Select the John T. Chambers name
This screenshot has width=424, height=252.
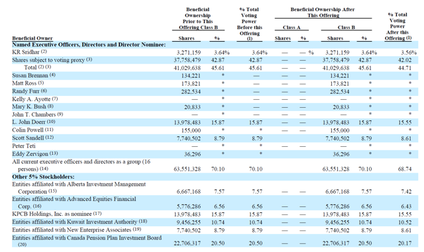coord(34,114)
